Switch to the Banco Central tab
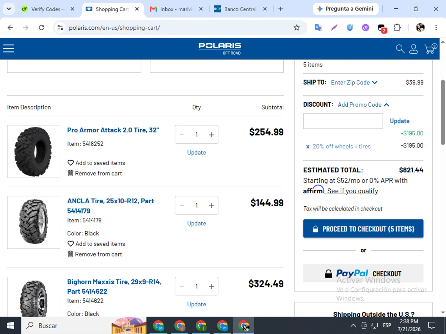The width and height of the screenshot is (446, 334). (x=240, y=9)
